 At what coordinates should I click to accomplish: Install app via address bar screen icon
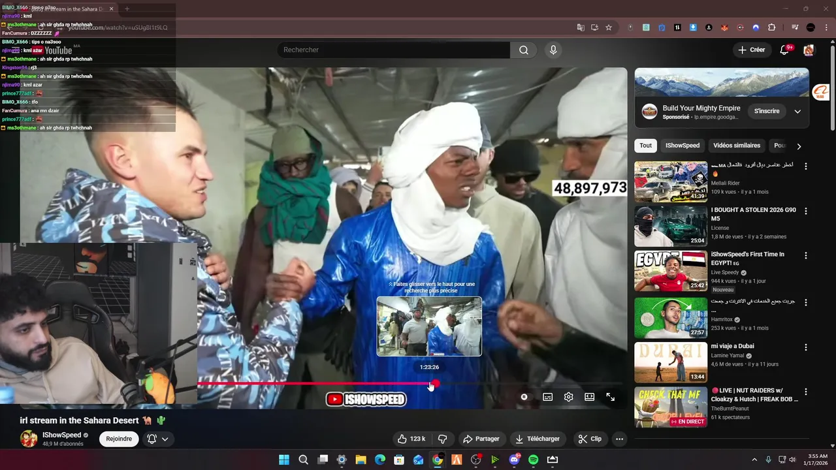pyautogui.click(x=594, y=27)
